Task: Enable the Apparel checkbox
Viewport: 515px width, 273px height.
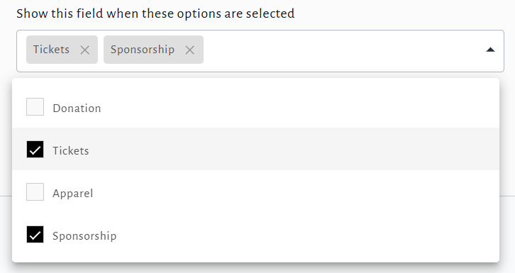Action: tap(35, 191)
